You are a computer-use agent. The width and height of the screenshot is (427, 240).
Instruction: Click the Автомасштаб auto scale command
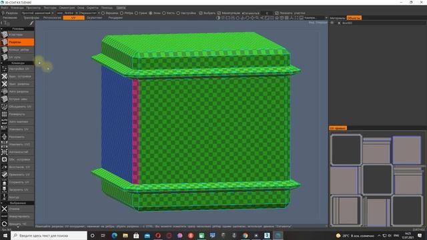tap(17, 152)
